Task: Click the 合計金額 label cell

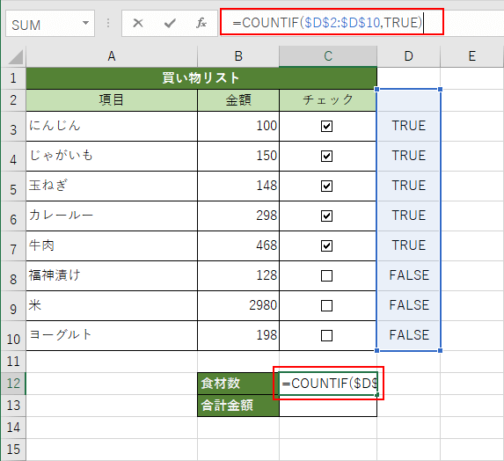Action: 238,406
